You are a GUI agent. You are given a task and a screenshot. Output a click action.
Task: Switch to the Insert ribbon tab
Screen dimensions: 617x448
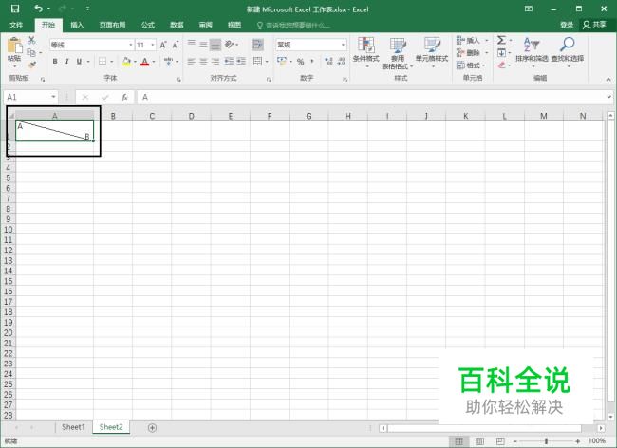[x=77, y=25]
